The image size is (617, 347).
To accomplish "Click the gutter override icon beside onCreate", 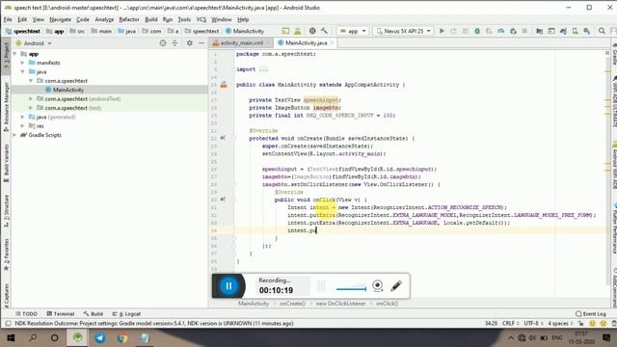I will point(223,138).
